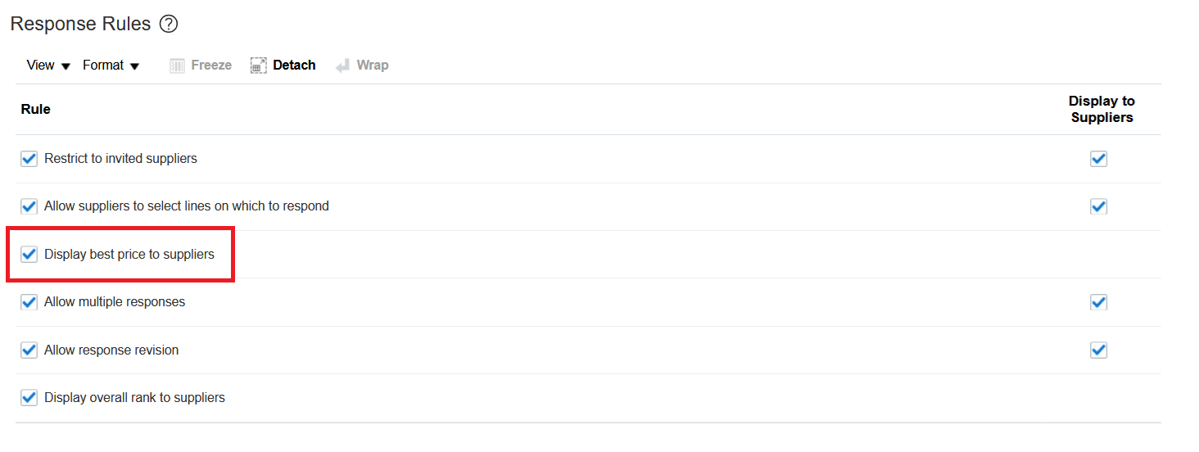Click the Wrap text icon
The image size is (1199, 452).
point(343,66)
